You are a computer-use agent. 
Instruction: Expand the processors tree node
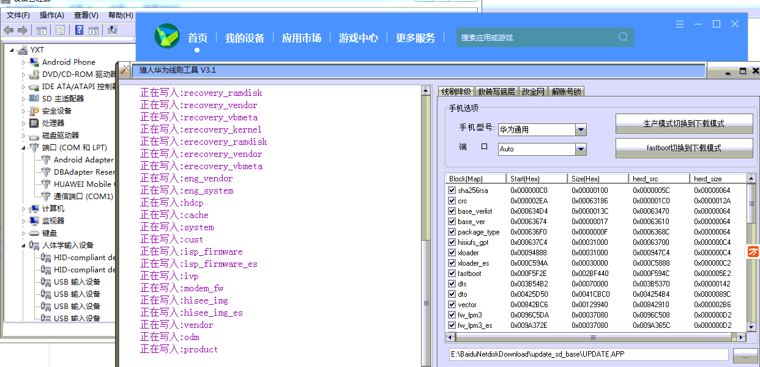[x=24, y=123]
